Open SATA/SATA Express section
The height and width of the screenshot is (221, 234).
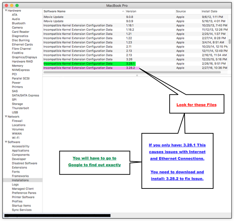point(25,95)
